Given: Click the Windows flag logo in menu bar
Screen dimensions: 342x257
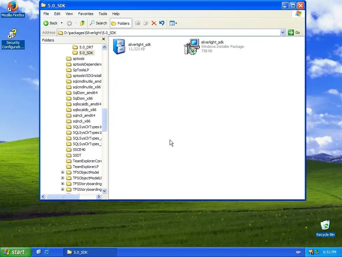Looking at the screenshot, I should (298, 14).
